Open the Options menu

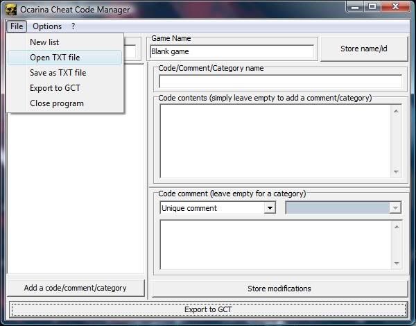[x=47, y=26]
